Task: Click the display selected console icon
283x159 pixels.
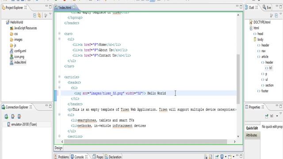Action: pyautogui.click(x=222, y=157)
